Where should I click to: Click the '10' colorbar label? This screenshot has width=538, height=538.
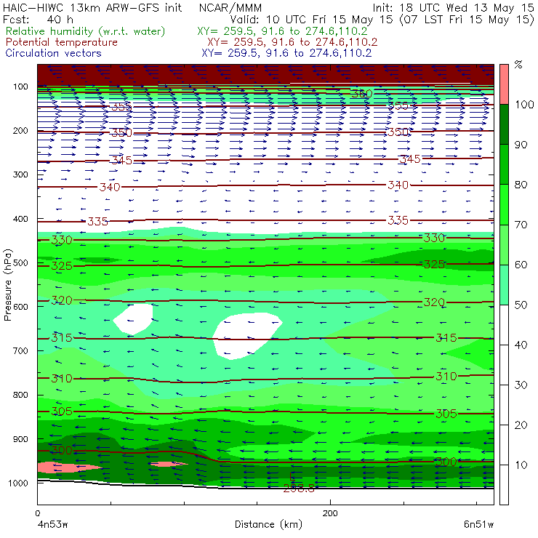tap(521, 465)
